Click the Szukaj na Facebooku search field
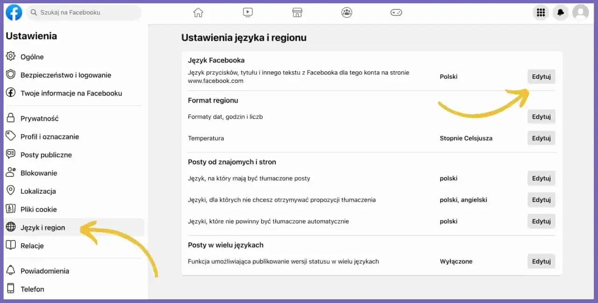This screenshot has width=598, height=303. [84, 13]
